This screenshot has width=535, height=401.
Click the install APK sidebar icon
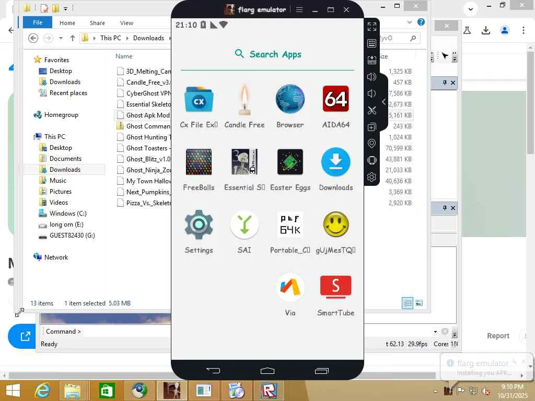pos(372,60)
